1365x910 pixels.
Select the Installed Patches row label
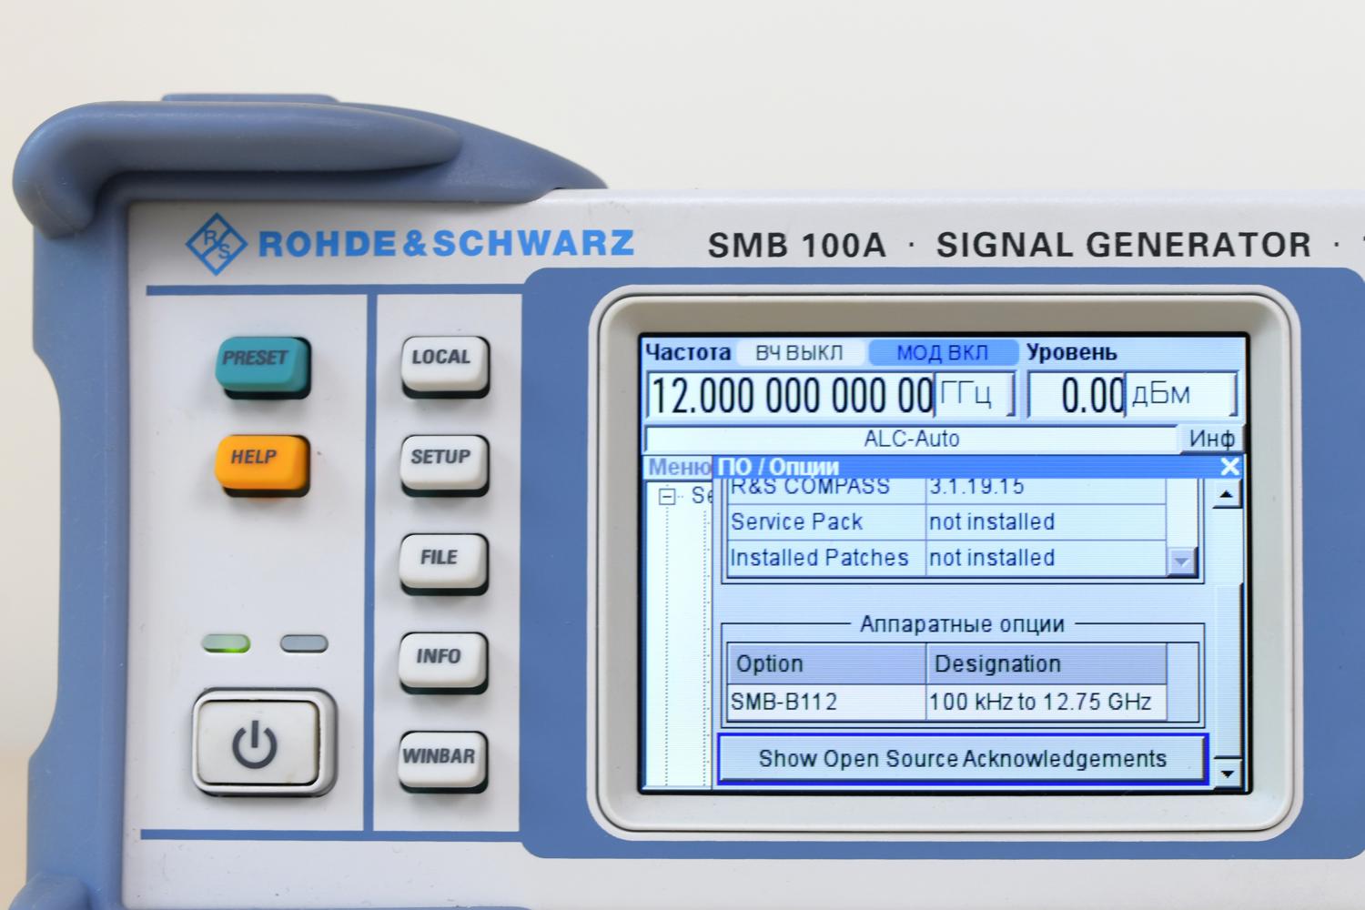(x=826, y=558)
